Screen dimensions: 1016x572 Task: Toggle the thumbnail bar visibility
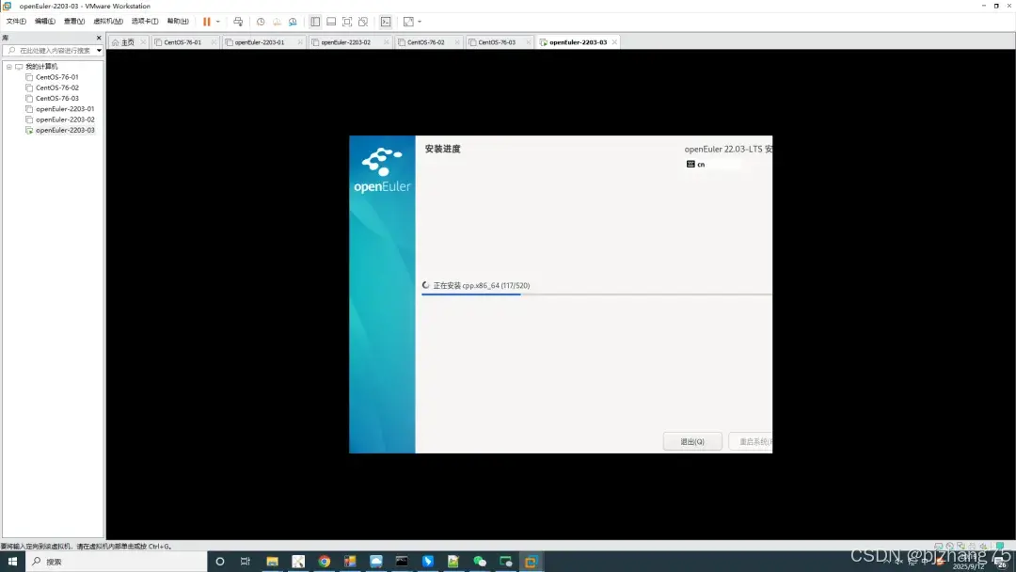tap(329, 21)
